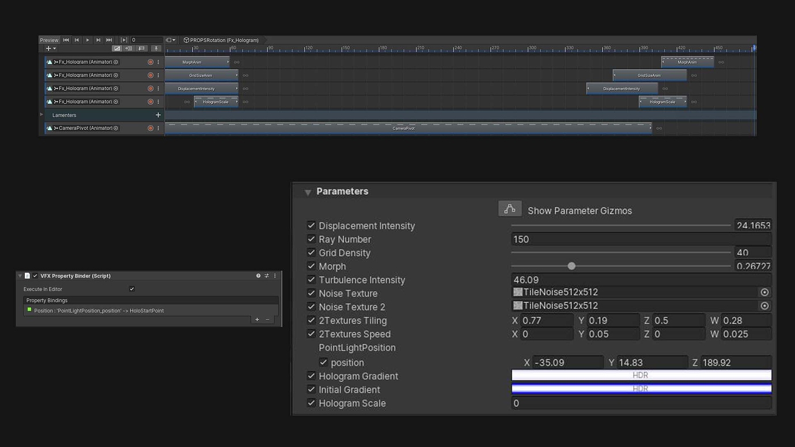Click the curve icon next to Show Parameter Gizmos

tap(509, 208)
